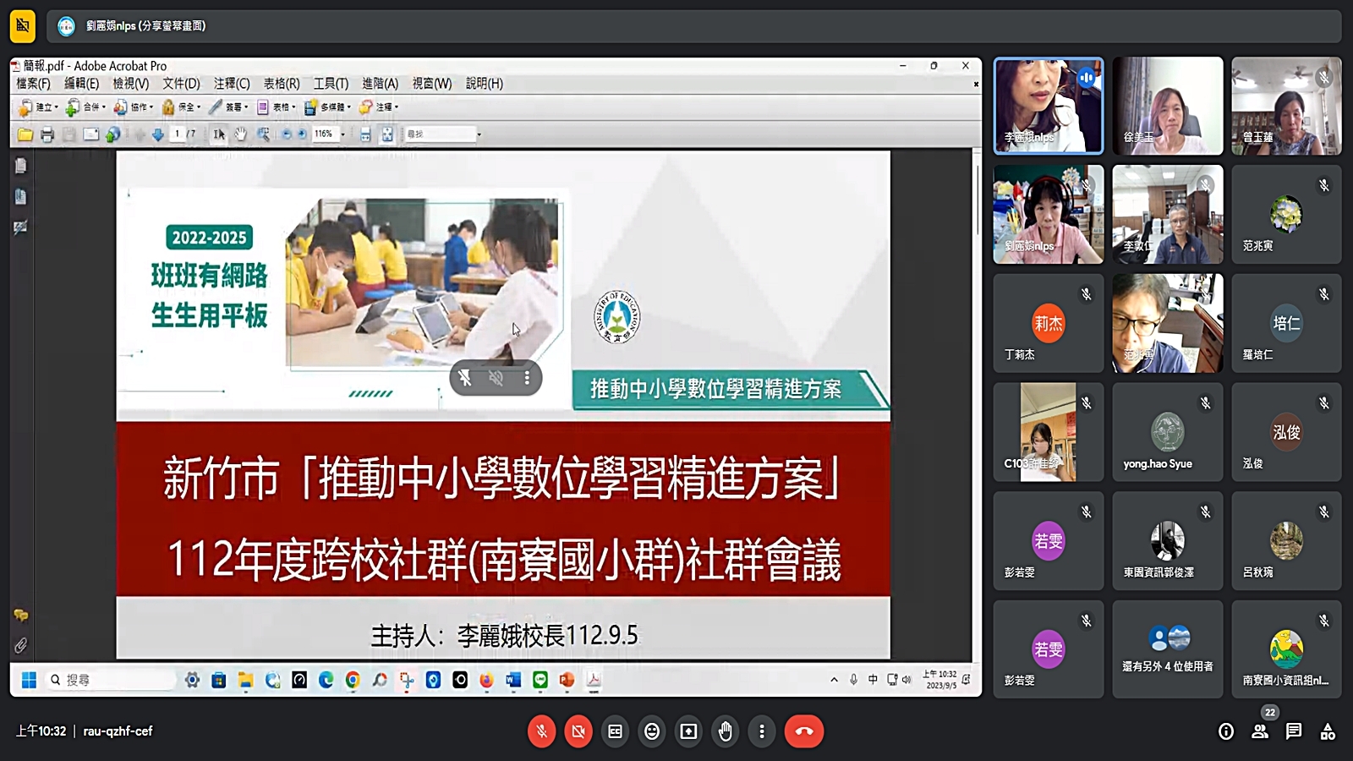The height and width of the screenshot is (761, 1353).
Task: Open the 檔案(F) menu in Acrobat
Action: [33, 84]
